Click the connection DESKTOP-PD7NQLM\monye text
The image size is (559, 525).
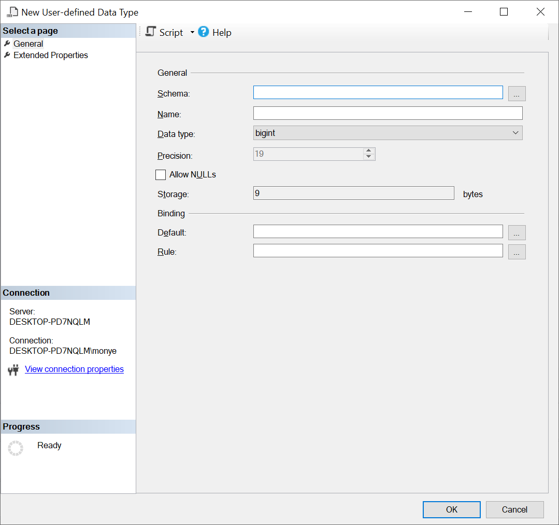[63, 351]
